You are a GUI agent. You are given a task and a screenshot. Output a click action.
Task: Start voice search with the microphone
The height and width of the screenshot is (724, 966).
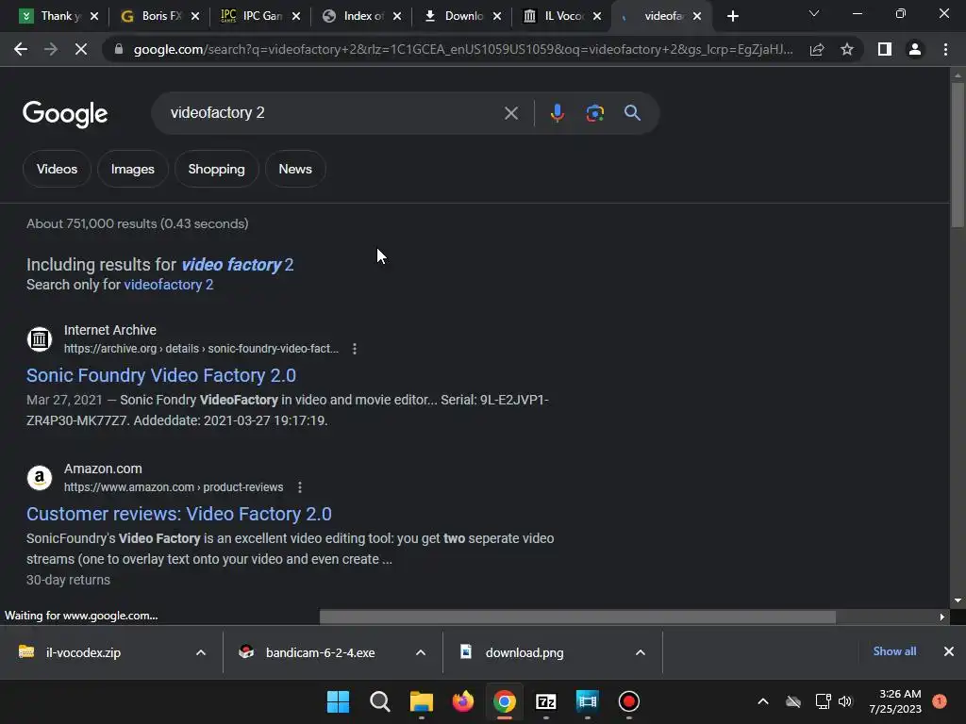point(557,113)
